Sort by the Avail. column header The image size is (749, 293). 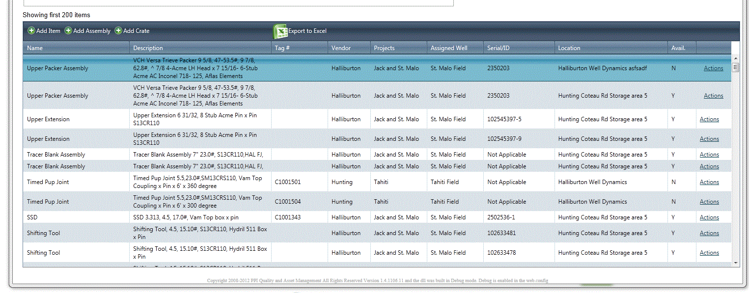pos(682,48)
